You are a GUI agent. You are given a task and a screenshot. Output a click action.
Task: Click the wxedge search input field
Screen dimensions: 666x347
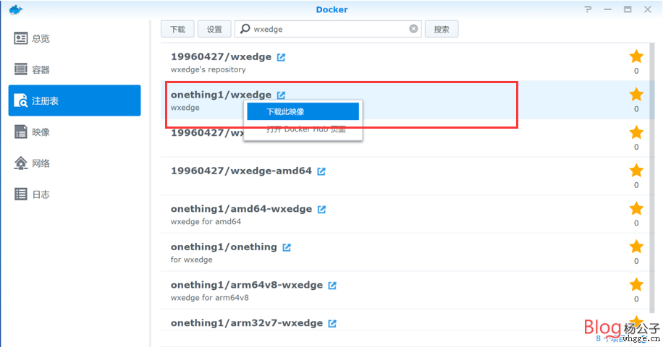click(328, 29)
